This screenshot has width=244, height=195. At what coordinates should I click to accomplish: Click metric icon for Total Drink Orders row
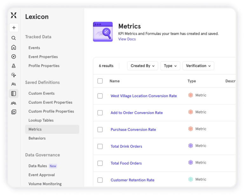click(191, 146)
